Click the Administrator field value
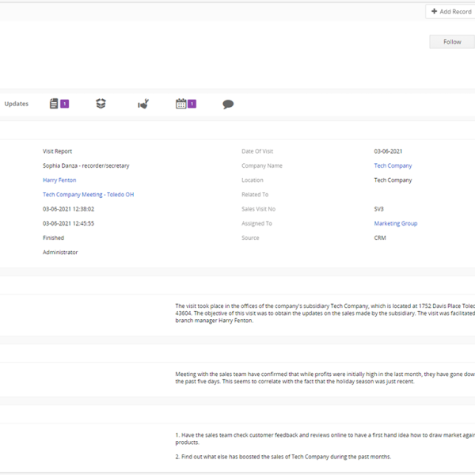Viewport: 475px width, 475px height. point(60,253)
